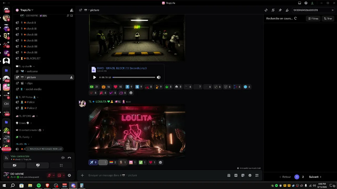Screen dimensions: 337x189
Task: Show the member list icon
Action: [287, 10]
